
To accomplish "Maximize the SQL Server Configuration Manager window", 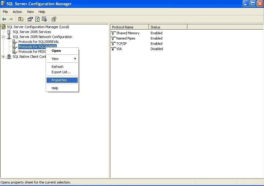I will tap(253, 4).
